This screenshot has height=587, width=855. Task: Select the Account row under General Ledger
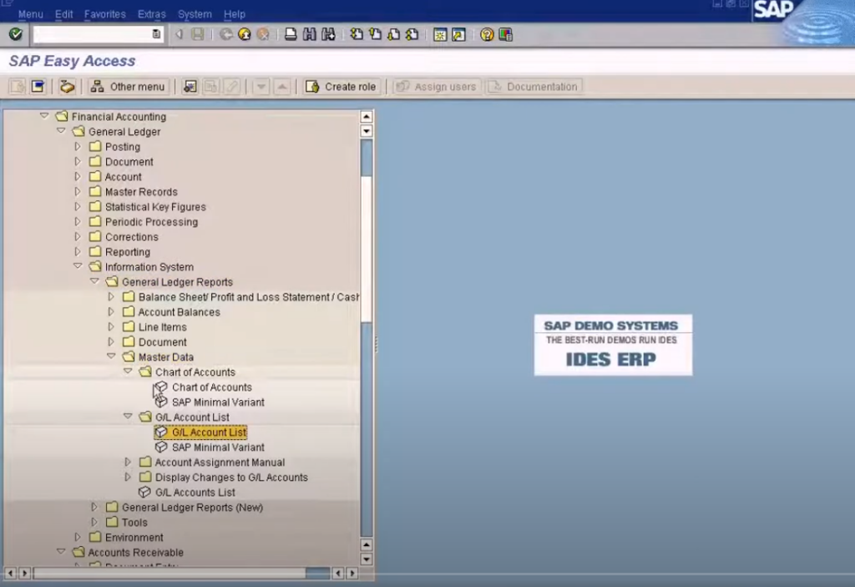(124, 176)
